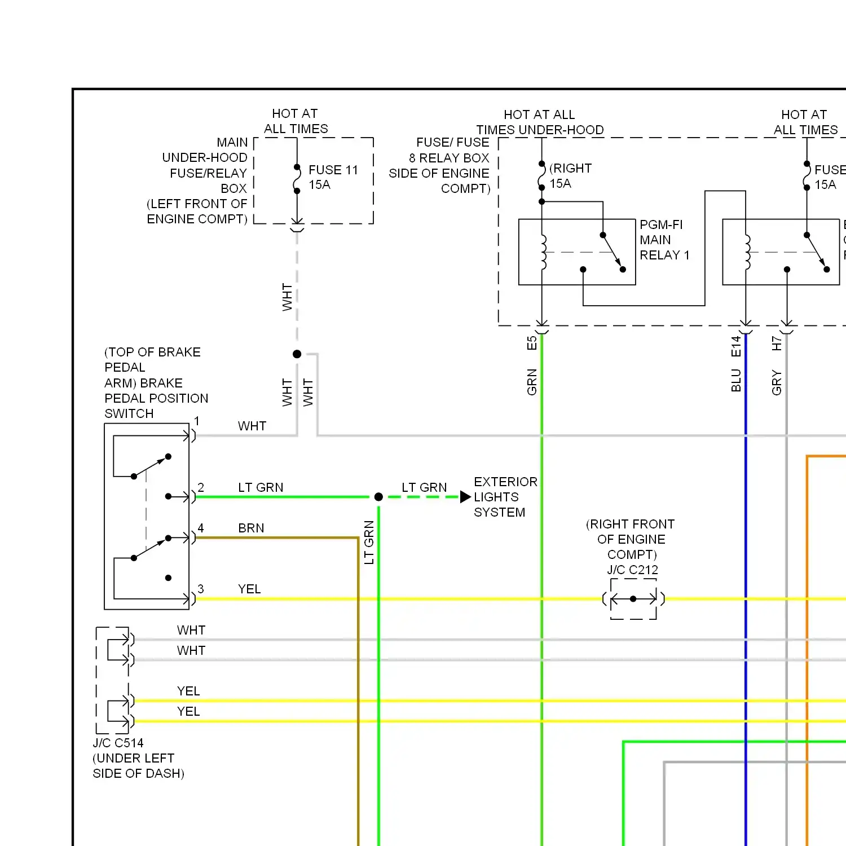Click the horizontal LT GRN label at pin 2
This screenshot has height=846, width=846.
tap(261, 487)
